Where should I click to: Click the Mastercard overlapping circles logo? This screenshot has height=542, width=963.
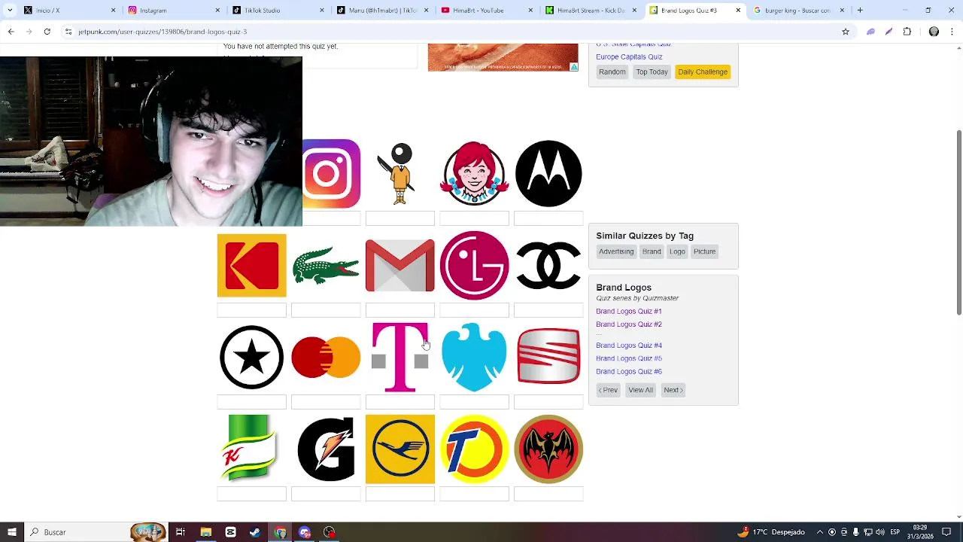(x=326, y=357)
